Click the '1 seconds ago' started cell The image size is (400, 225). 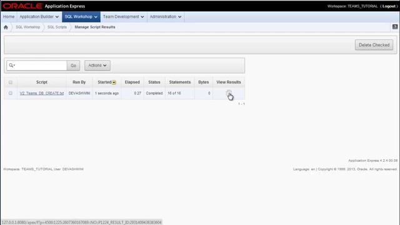107,93
